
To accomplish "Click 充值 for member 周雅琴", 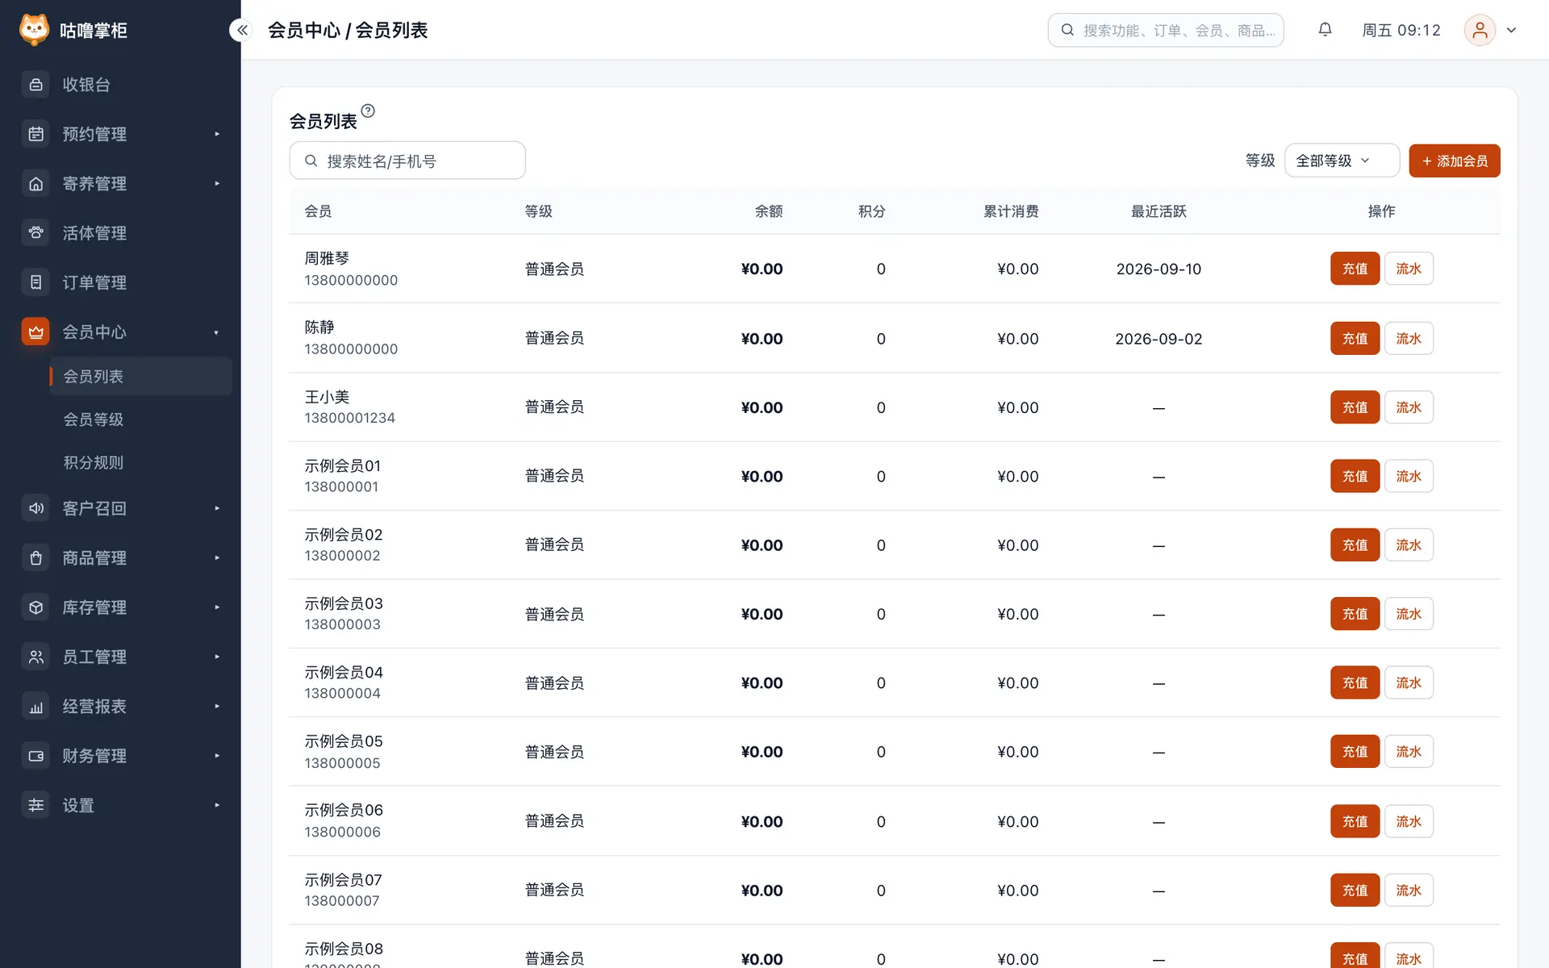I will point(1355,269).
